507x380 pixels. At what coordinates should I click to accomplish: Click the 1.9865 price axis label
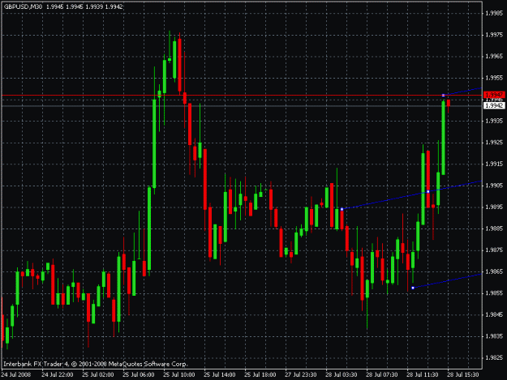tap(494, 271)
